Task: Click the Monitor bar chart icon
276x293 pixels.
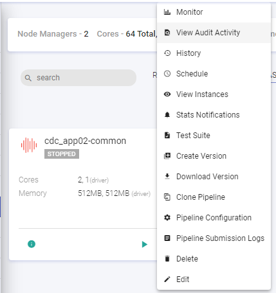Action: pos(167,12)
